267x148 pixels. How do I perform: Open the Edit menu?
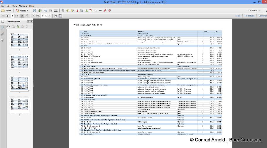[x=8, y=6]
